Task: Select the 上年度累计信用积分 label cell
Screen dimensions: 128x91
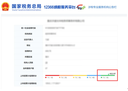Action: pyautogui.click(x=28, y=76)
